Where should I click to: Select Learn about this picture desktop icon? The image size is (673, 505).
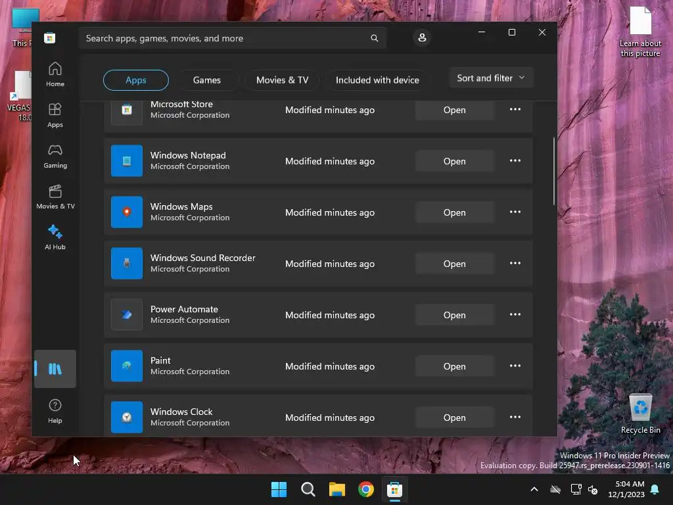point(640,32)
